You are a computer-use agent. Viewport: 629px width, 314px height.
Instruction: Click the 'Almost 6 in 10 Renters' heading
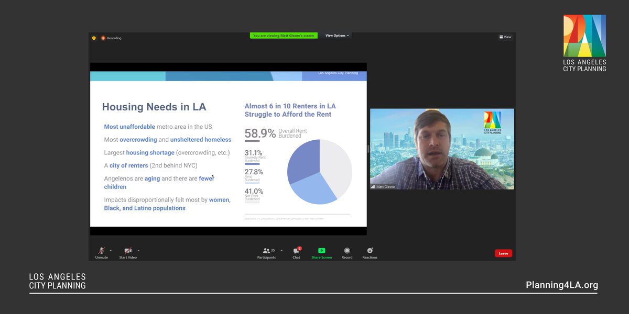(290, 110)
